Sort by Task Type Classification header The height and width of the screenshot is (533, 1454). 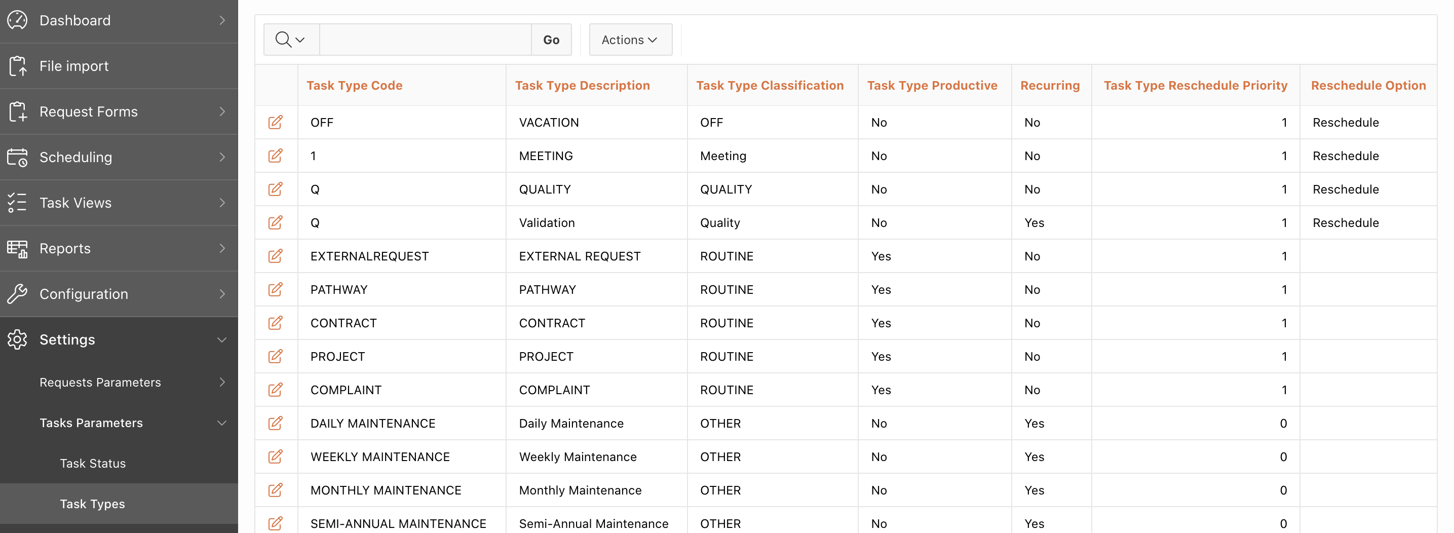[770, 85]
